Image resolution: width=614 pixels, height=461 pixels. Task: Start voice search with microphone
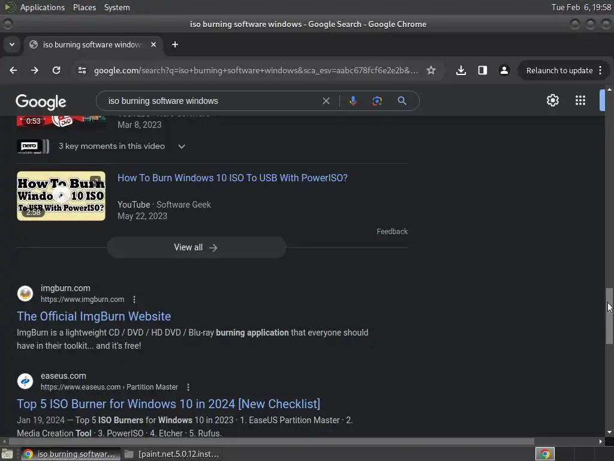[x=353, y=101]
